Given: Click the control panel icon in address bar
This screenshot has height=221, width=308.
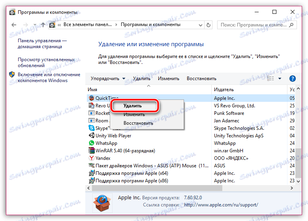Looking at the screenshot, I should coord(52,25).
